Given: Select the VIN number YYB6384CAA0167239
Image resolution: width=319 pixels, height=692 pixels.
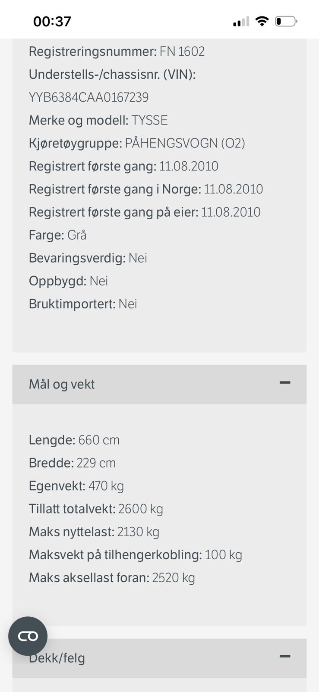Looking at the screenshot, I should click(88, 97).
